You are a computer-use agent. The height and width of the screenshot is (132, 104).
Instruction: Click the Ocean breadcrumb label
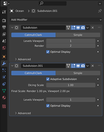(x=20, y=11)
